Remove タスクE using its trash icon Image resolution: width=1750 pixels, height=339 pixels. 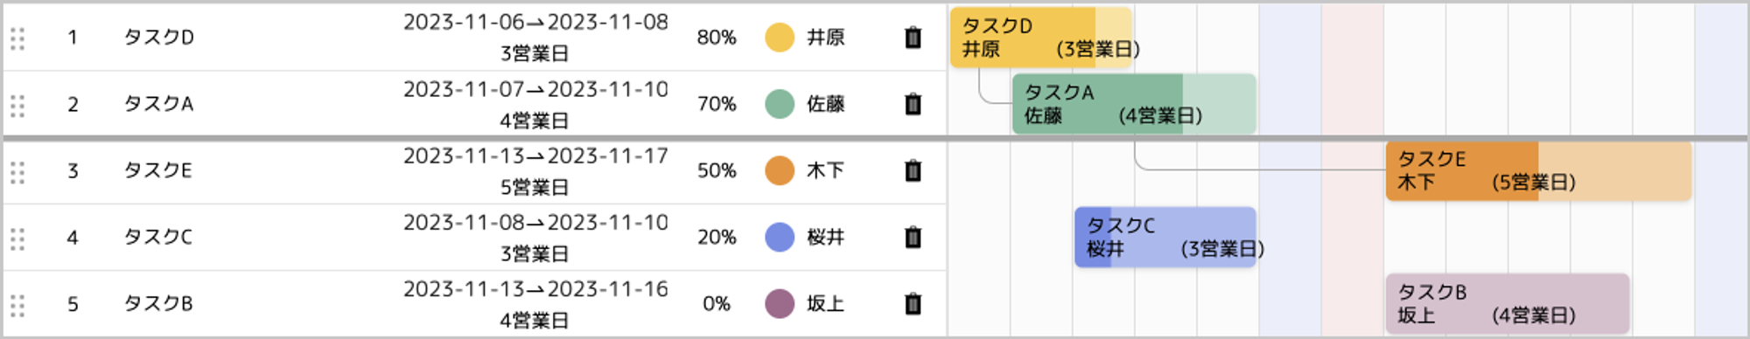pos(913,170)
